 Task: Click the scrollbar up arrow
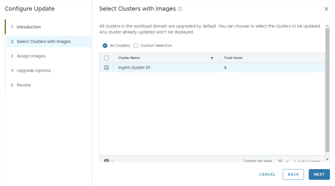point(327,26)
